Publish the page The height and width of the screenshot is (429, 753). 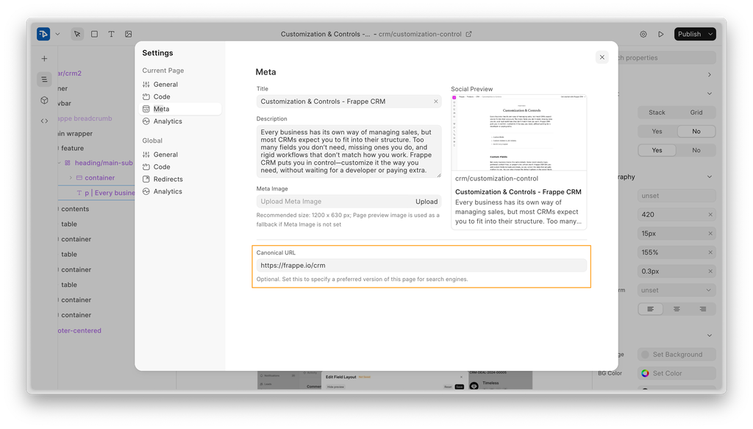point(689,34)
